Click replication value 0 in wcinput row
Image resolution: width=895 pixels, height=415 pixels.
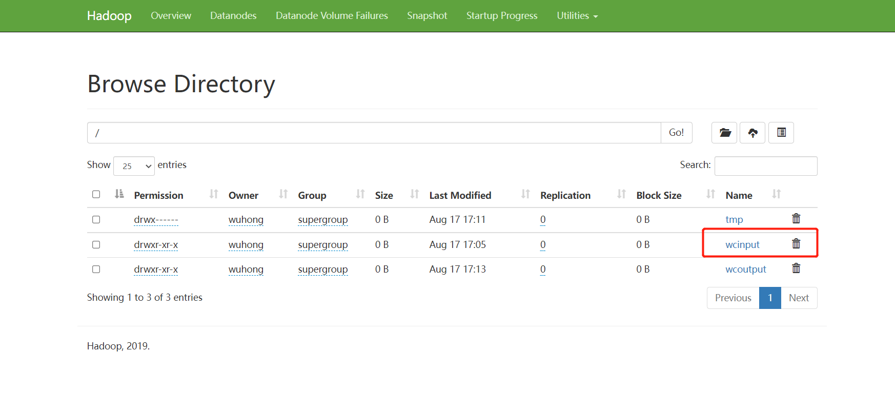click(543, 244)
